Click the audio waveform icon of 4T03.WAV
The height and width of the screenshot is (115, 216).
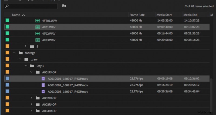click(38, 40)
